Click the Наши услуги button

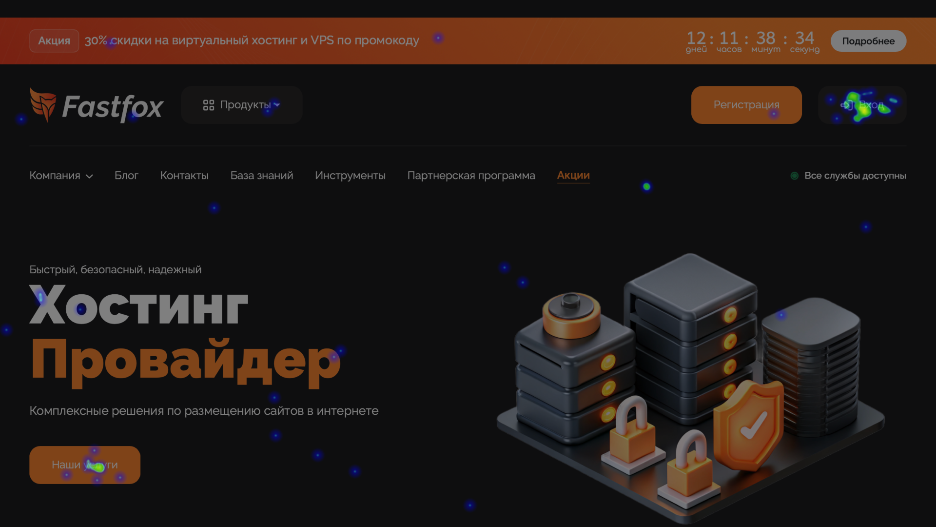(85, 465)
